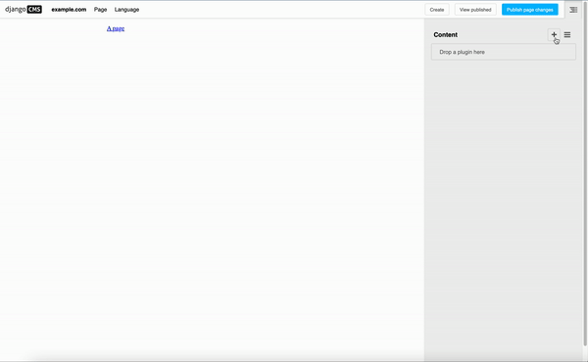Click the CMS badge in the logo

(34, 10)
